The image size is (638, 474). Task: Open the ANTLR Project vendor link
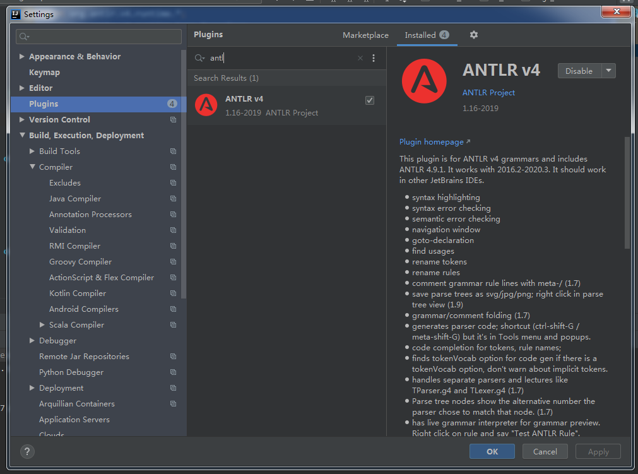point(488,93)
